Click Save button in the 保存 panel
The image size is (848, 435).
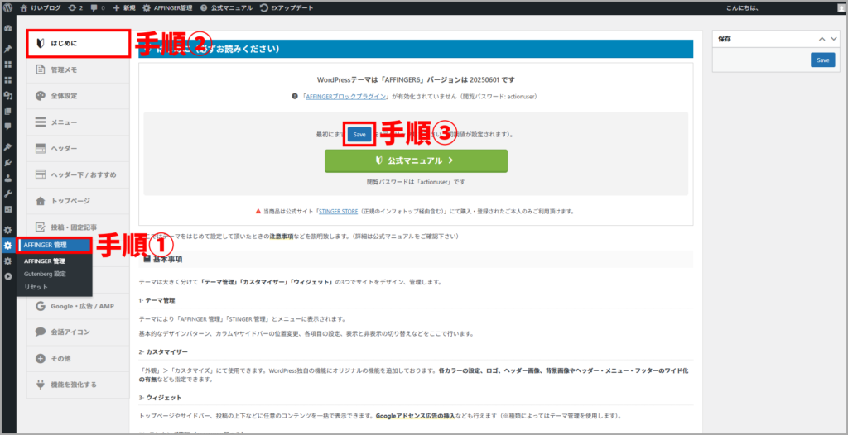coord(822,60)
